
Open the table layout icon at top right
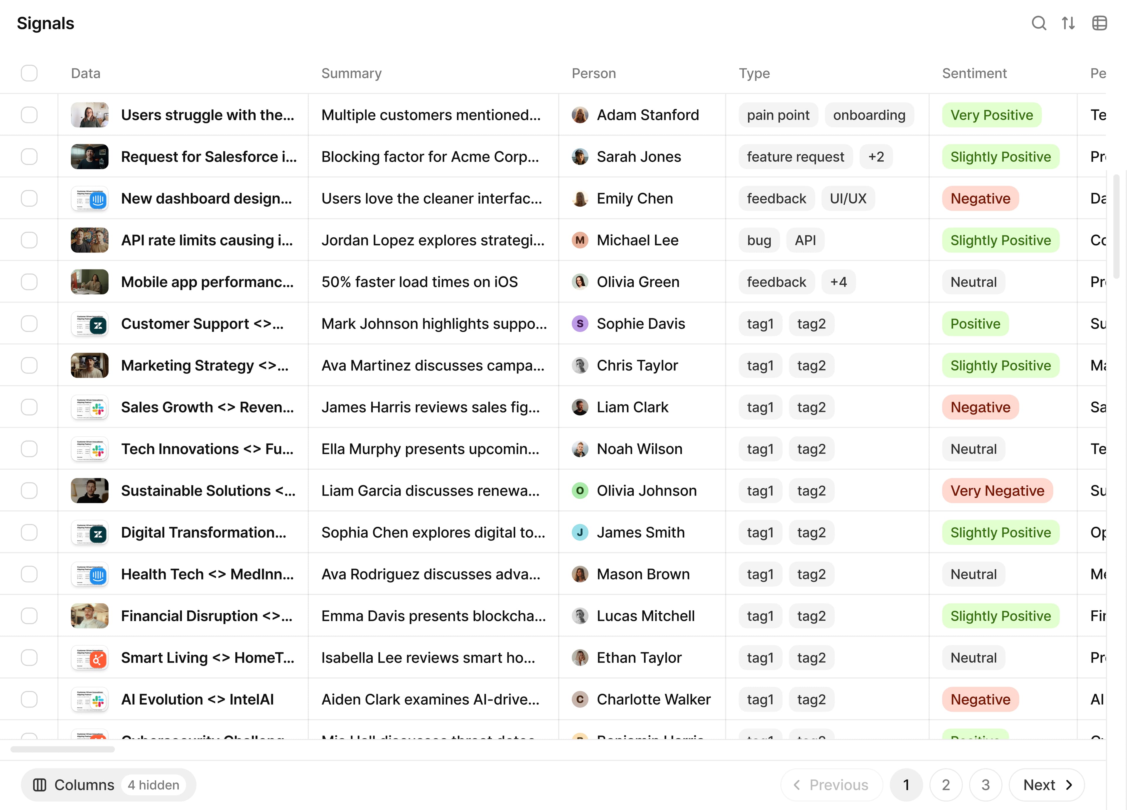(1100, 23)
